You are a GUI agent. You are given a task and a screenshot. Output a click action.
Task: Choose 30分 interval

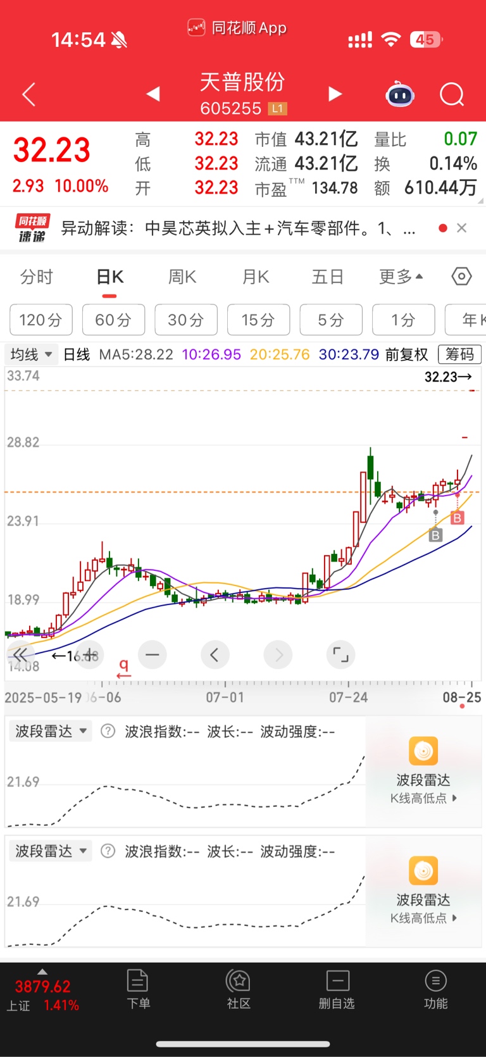(x=186, y=320)
